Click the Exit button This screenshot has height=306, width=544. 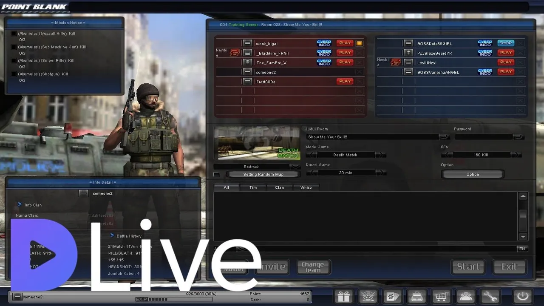tap(509, 267)
